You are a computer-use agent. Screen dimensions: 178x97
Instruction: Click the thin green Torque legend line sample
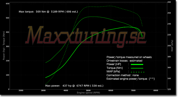(137, 68)
